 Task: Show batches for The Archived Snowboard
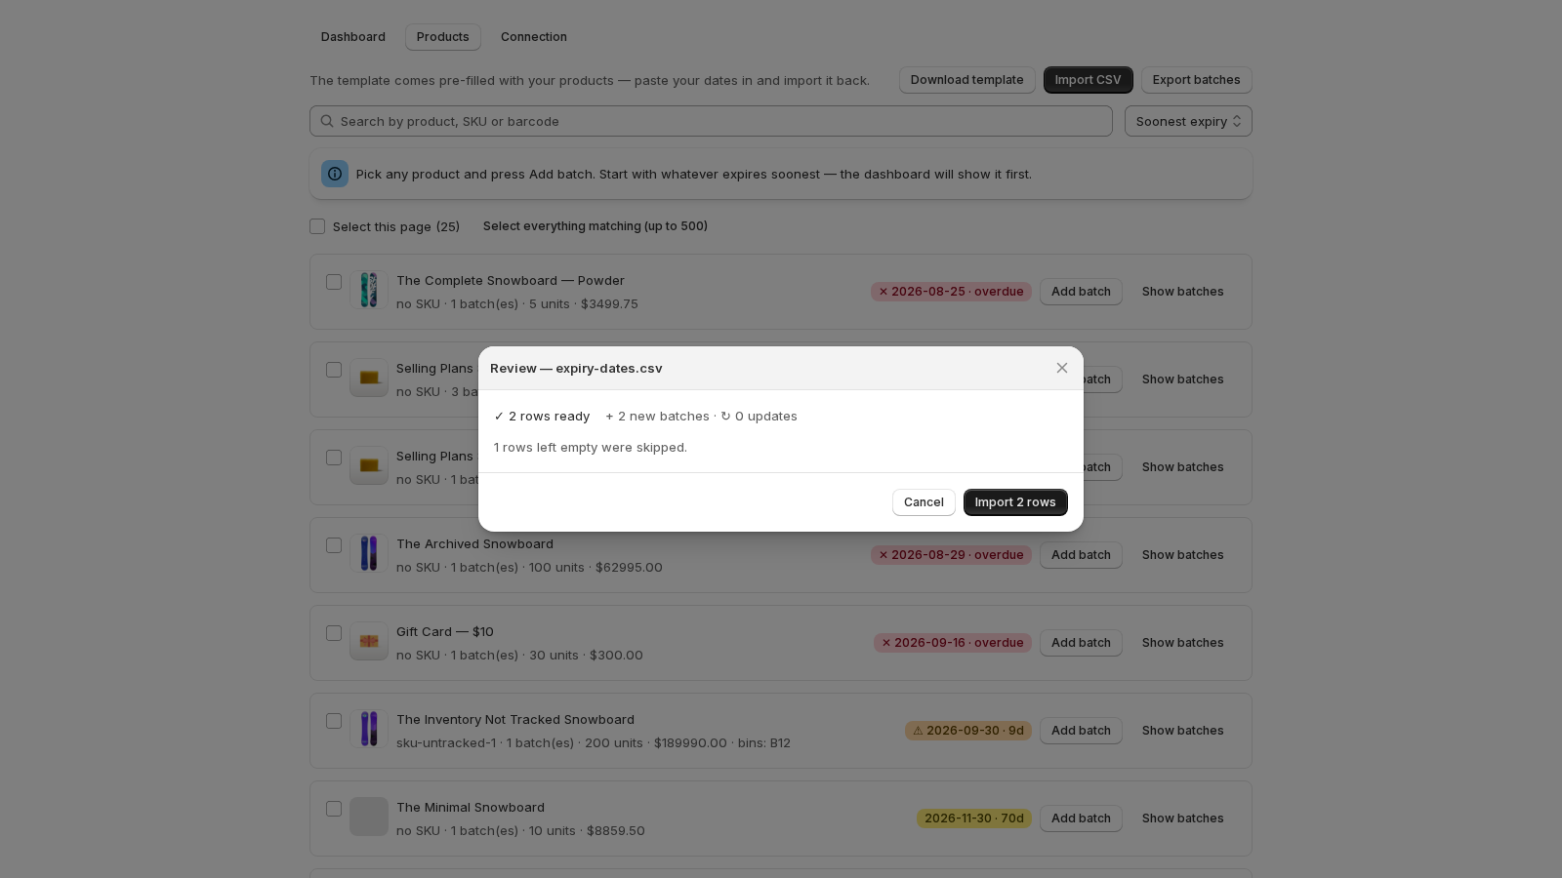pyautogui.click(x=1183, y=555)
